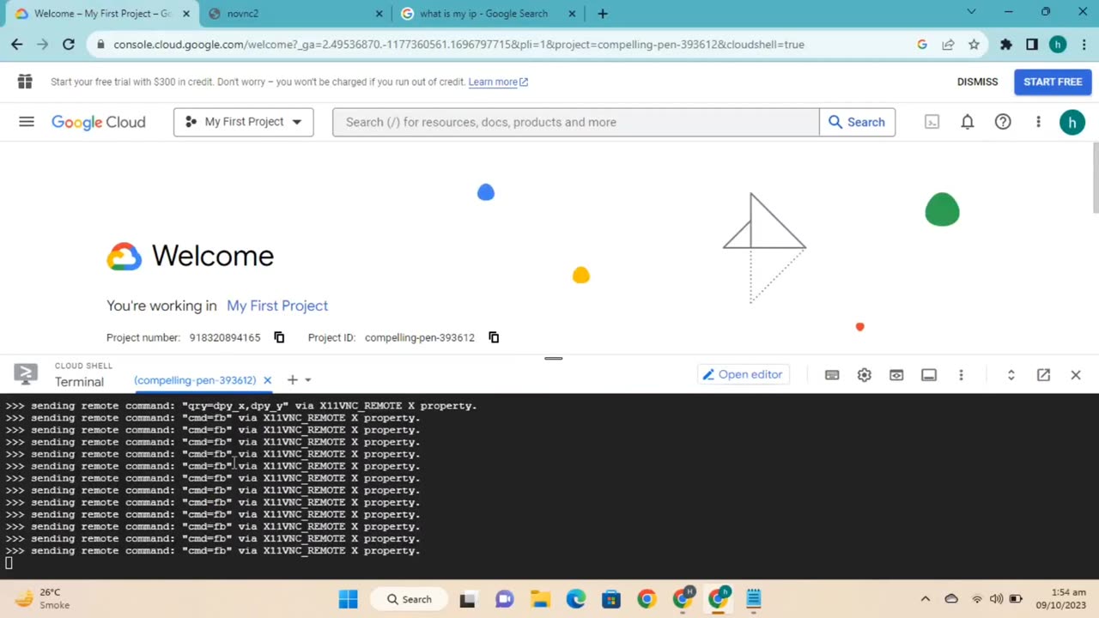Copy the project number

tap(279, 337)
